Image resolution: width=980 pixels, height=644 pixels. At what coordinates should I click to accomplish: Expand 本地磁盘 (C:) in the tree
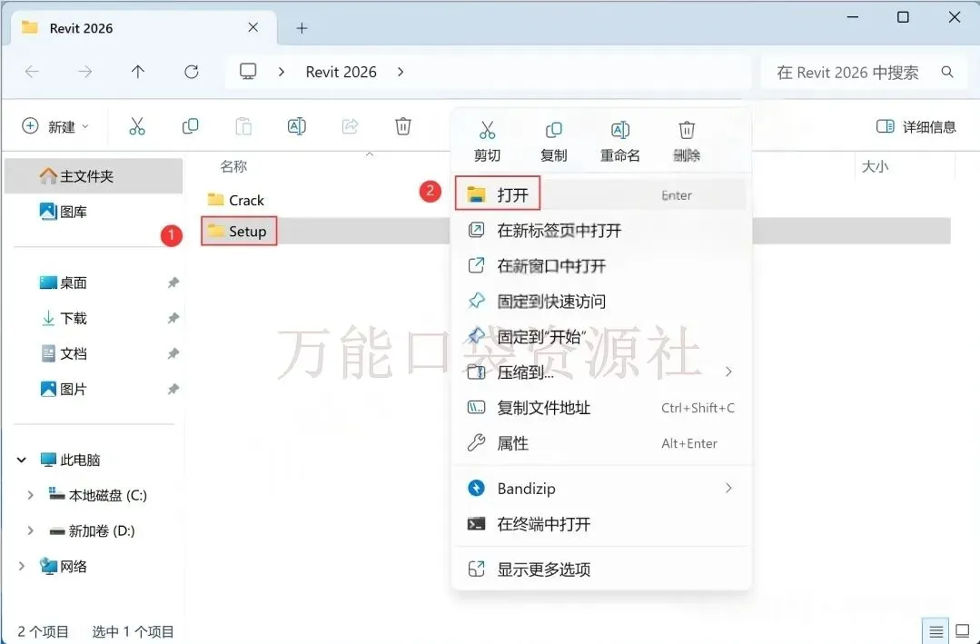point(30,495)
